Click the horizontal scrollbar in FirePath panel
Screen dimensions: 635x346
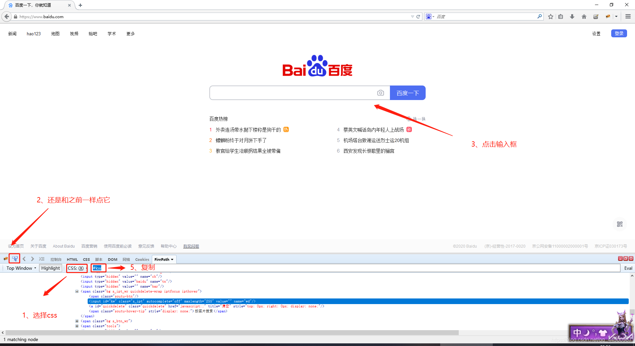(232, 333)
